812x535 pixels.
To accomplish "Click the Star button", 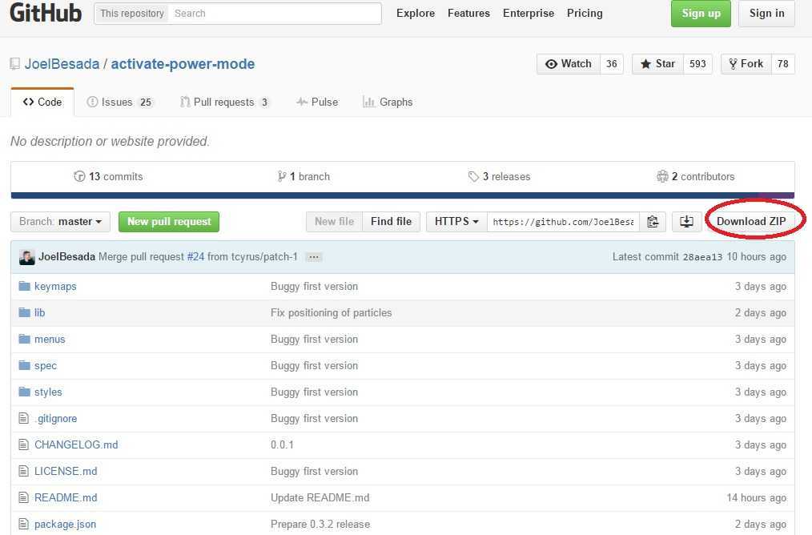I will point(657,64).
